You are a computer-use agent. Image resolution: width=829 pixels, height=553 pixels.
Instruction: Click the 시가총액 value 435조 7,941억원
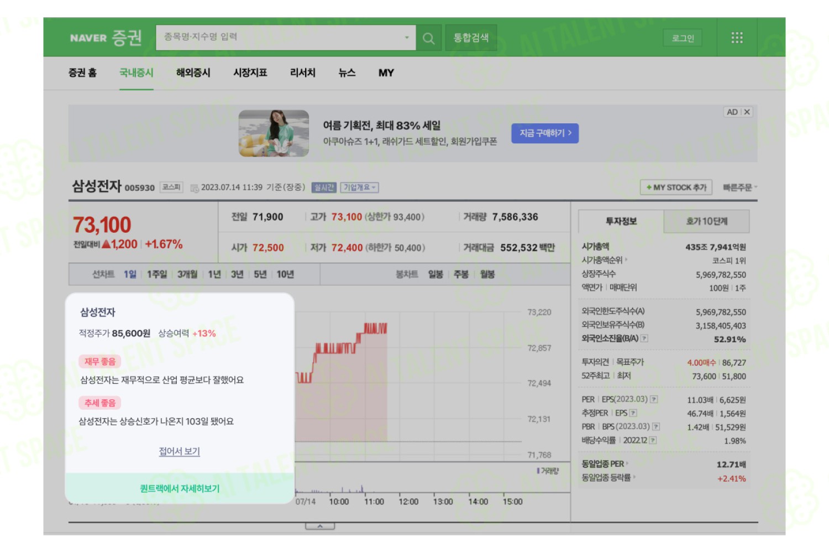tap(716, 247)
